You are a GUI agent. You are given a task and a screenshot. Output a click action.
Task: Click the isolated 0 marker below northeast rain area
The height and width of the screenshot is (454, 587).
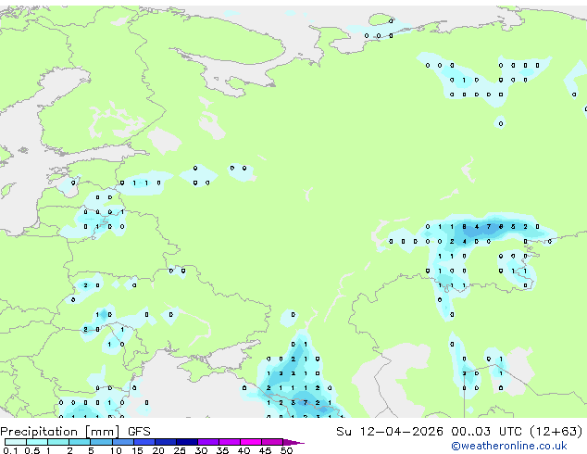[x=501, y=123]
